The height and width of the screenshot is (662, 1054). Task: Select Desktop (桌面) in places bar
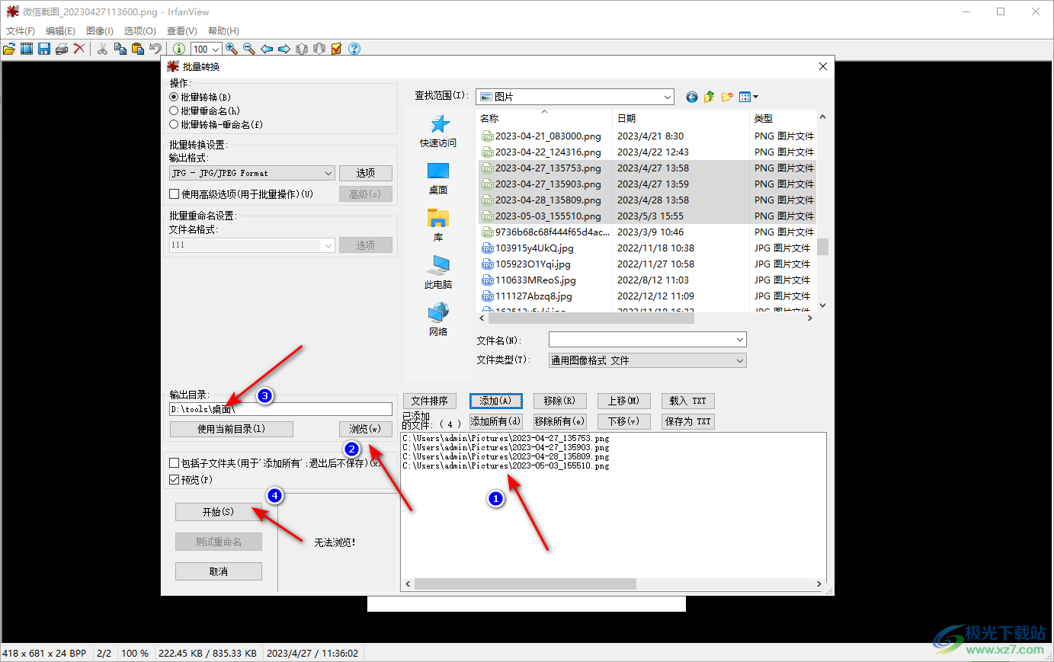coord(438,178)
